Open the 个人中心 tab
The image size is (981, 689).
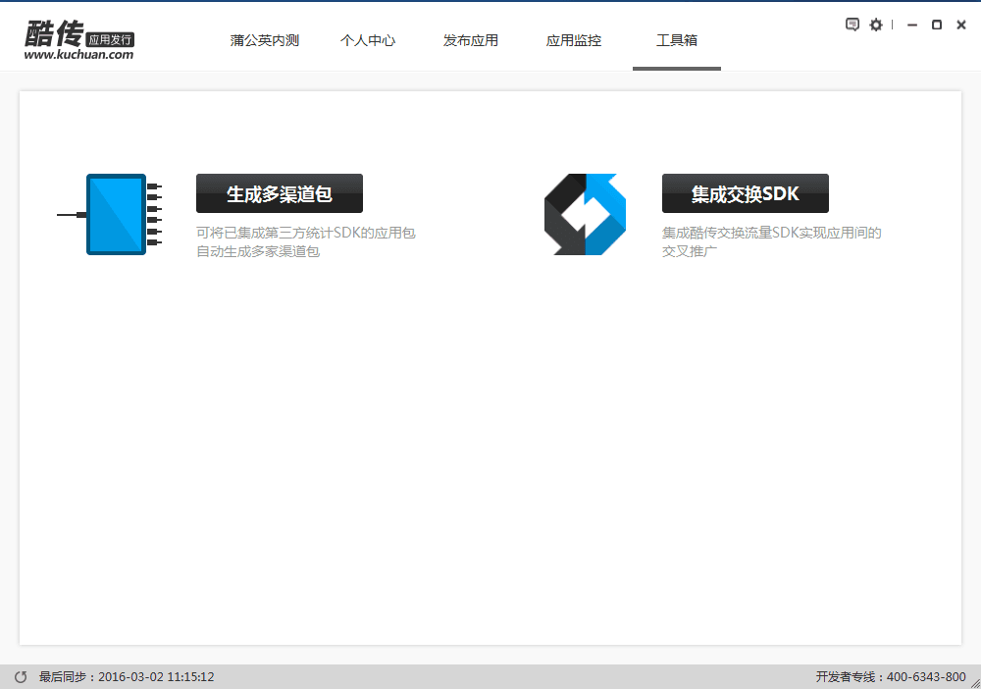click(368, 40)
